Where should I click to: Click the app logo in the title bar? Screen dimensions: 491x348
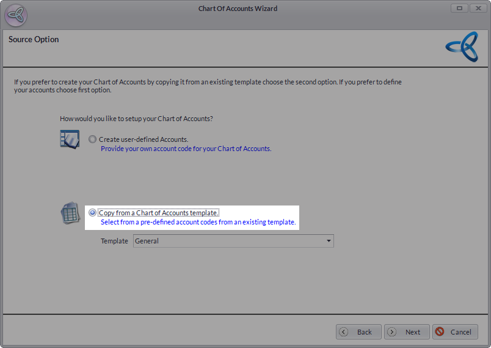[16, 15]
